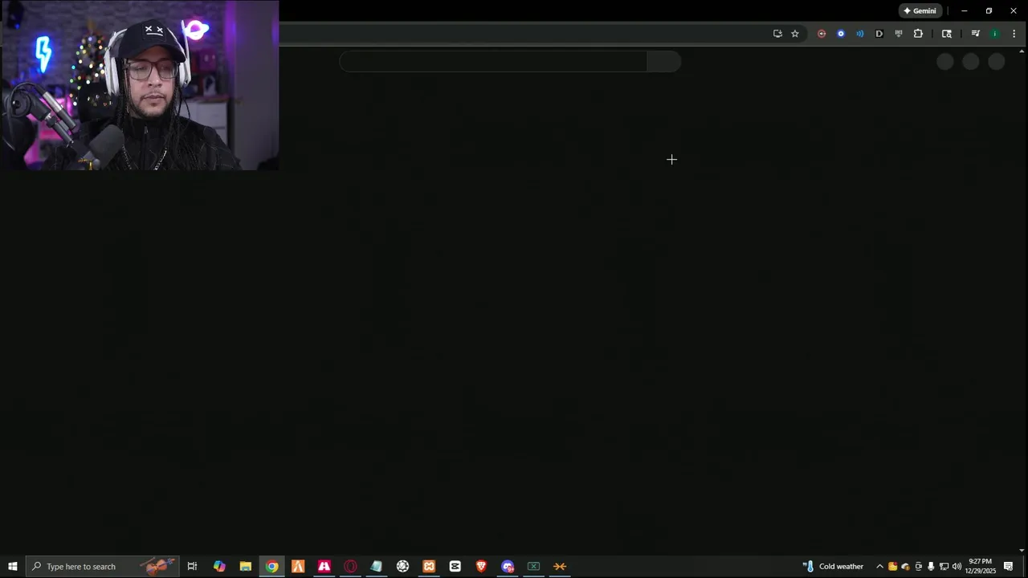Open the Copilot taskbar icon
Viewport: 1028px width, 578px height.
(219, 567)
